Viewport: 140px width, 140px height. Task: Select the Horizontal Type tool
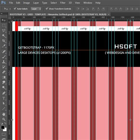[x=4, y=98]
